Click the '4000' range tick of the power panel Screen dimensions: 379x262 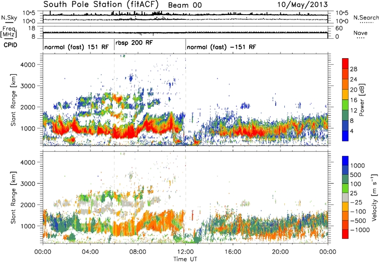pos(27,65)
